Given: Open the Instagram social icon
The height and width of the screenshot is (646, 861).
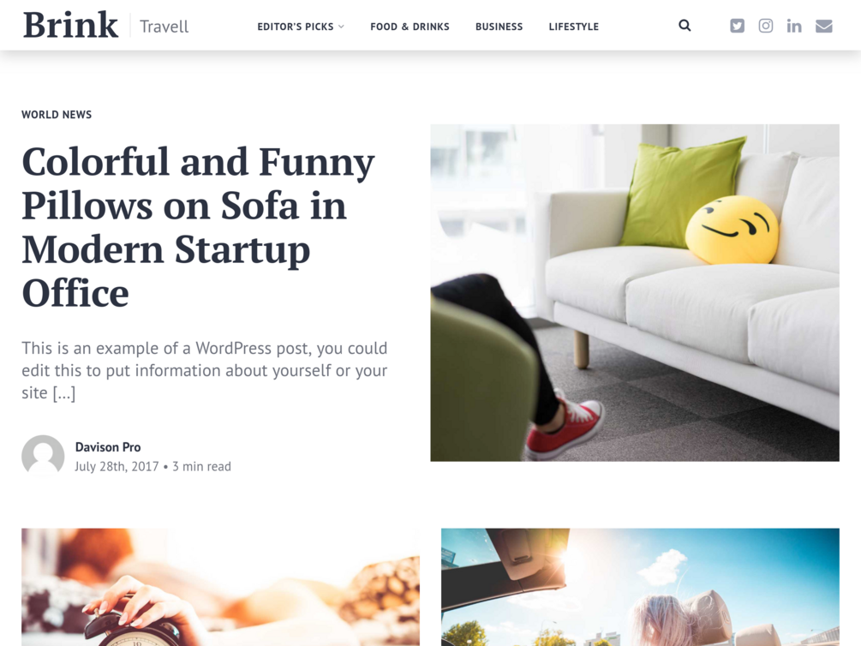Looking at the screenshot, I should pos(765,26).
